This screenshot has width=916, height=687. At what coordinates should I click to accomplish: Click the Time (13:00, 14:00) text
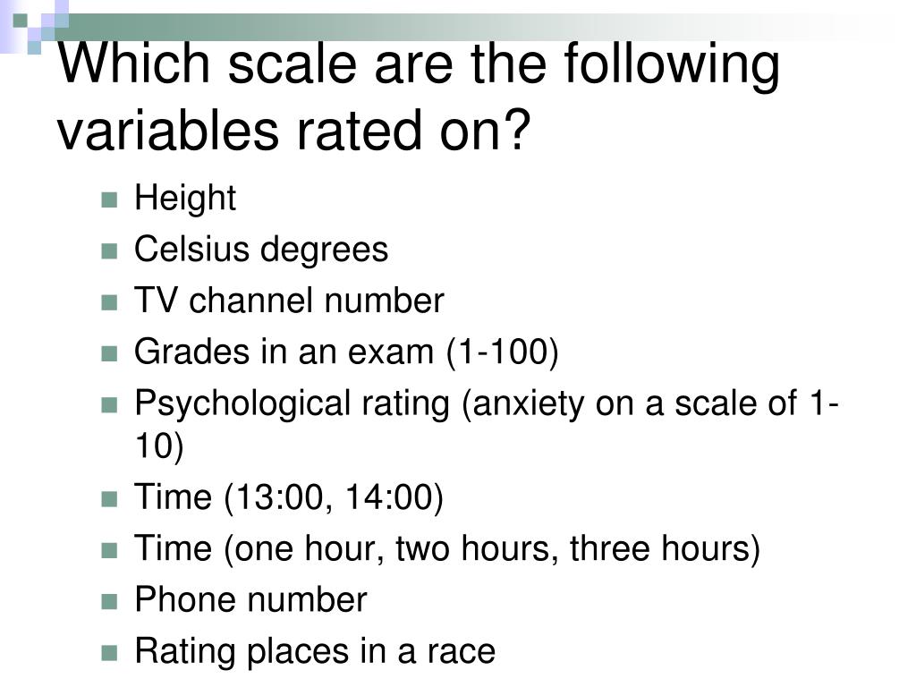[x=289, y=497]
